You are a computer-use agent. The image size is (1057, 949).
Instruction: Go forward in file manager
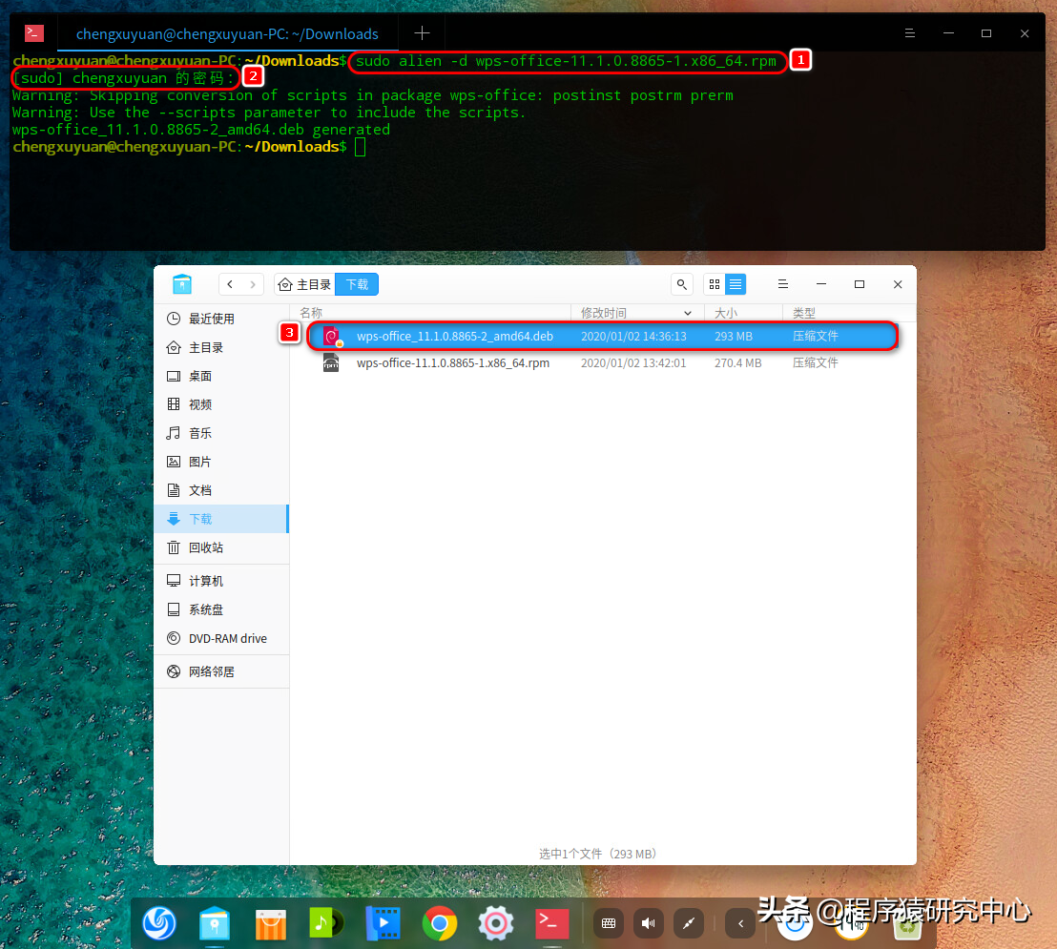[253, 284]
